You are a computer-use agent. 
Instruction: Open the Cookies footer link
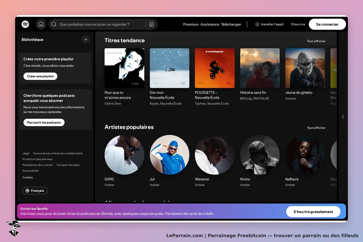coord(28,177)
